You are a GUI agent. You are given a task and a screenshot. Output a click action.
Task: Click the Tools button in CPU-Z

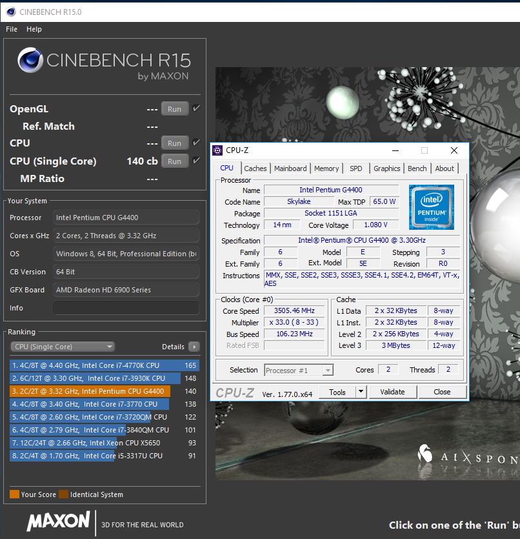[x=337, y=392]
